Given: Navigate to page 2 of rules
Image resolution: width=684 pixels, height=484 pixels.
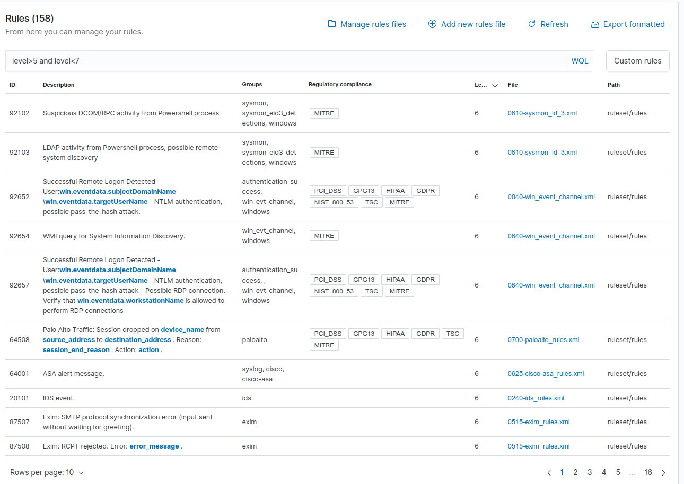Looking at the screenshot, I should pyautogui.click(x=575, y=472).
